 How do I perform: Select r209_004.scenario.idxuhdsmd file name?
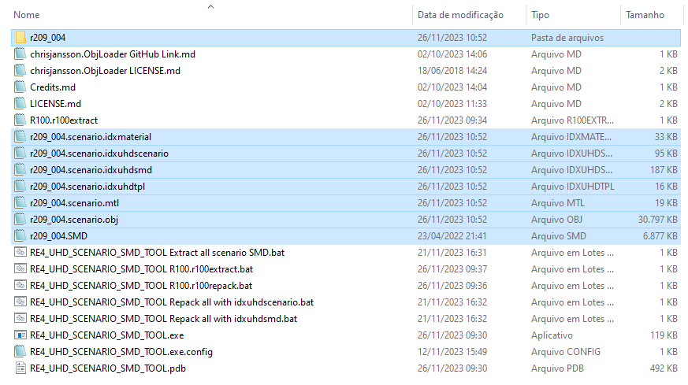click(x=91, y=170)
